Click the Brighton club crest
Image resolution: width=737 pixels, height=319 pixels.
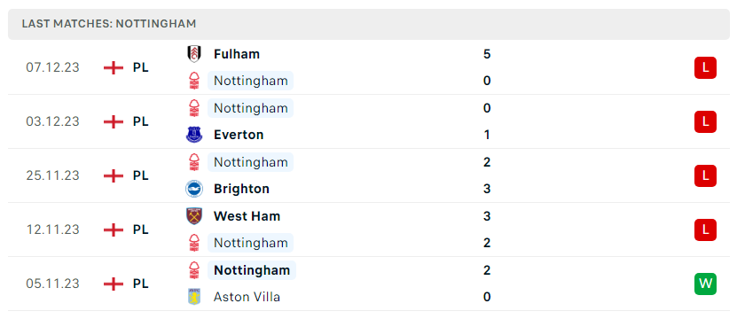click(193, 189)
